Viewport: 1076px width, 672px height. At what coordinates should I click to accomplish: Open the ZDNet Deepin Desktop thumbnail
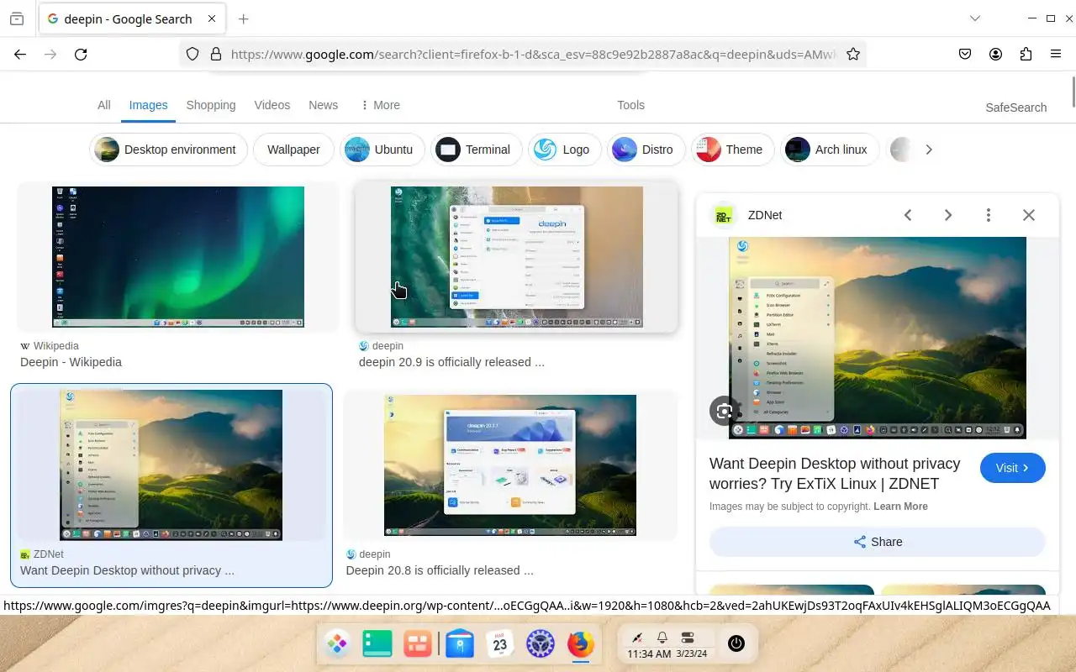171,465
